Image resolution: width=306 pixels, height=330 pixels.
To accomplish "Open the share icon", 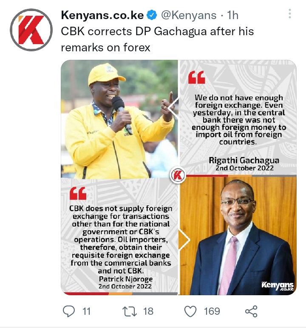I will click(251, 311).
